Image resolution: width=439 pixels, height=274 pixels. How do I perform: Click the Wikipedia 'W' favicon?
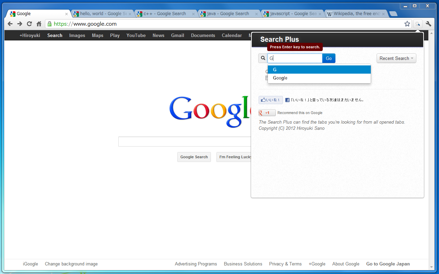(x=330, y=14)
